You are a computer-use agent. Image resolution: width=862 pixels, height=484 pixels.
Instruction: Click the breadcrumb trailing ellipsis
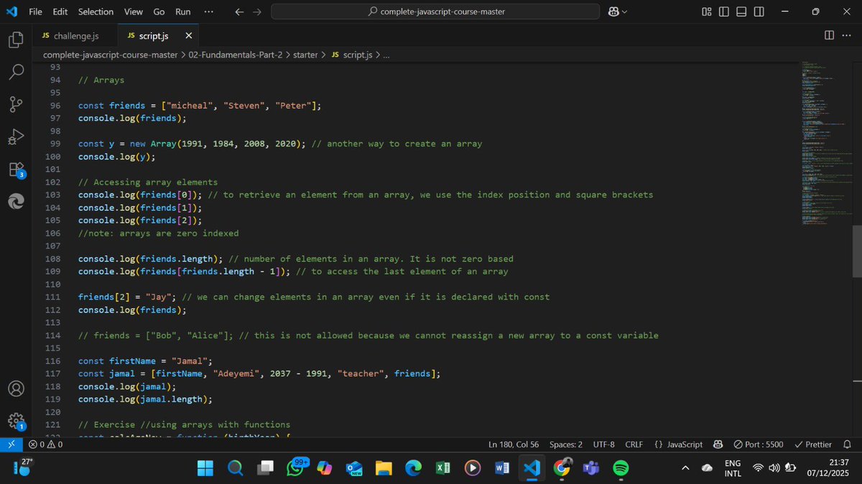coord(386,54)
